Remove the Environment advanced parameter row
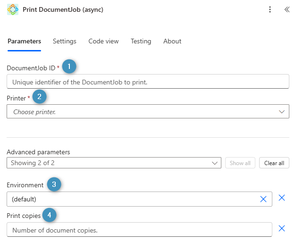The image size is (295, 242). [282, 198]
